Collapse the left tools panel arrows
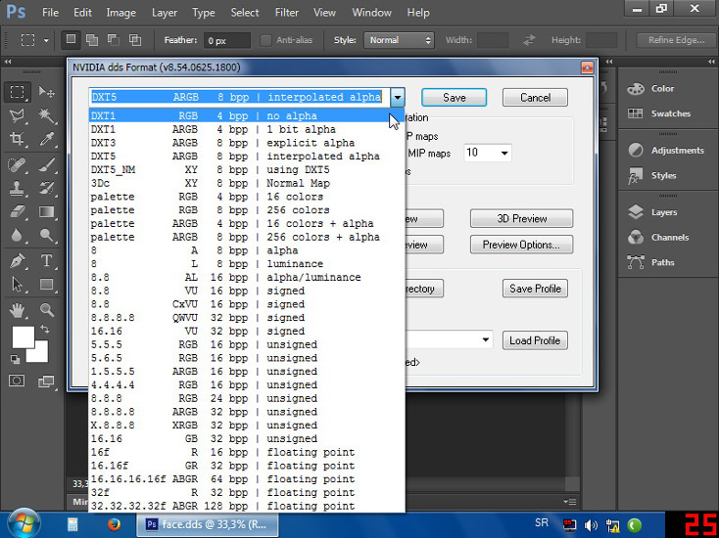 [x=8, y=62]
